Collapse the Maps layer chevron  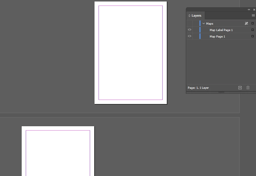pos(204,23)
